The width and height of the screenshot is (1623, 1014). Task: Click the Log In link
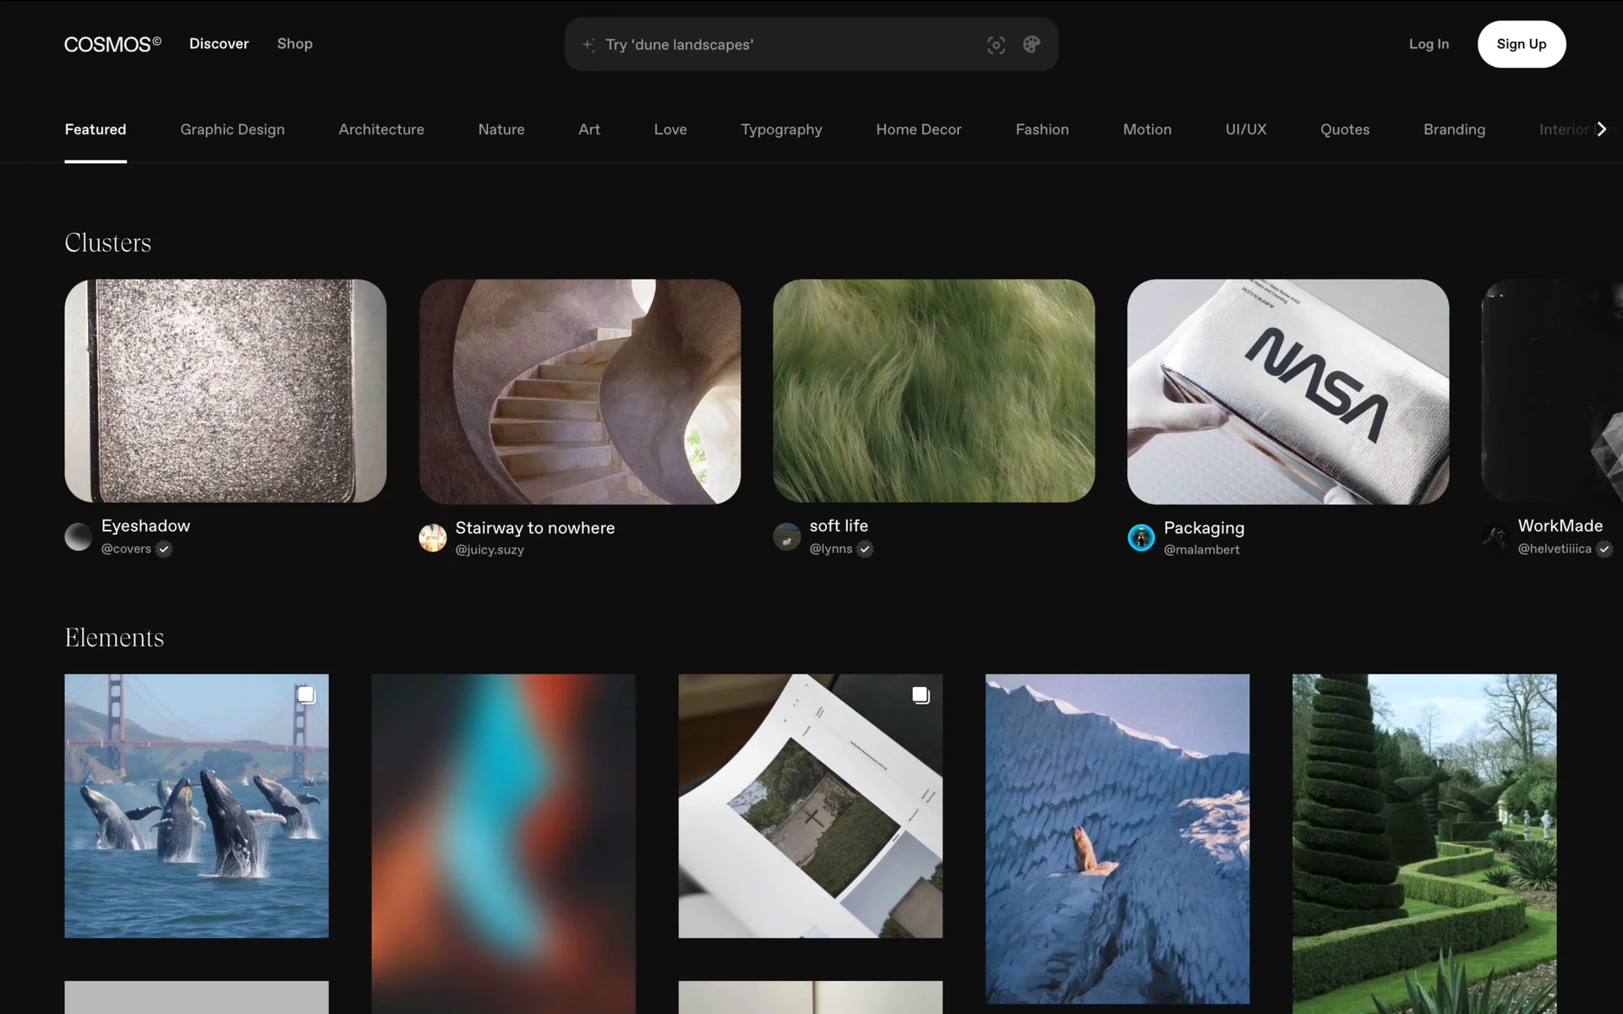(x=1429, y=44)
